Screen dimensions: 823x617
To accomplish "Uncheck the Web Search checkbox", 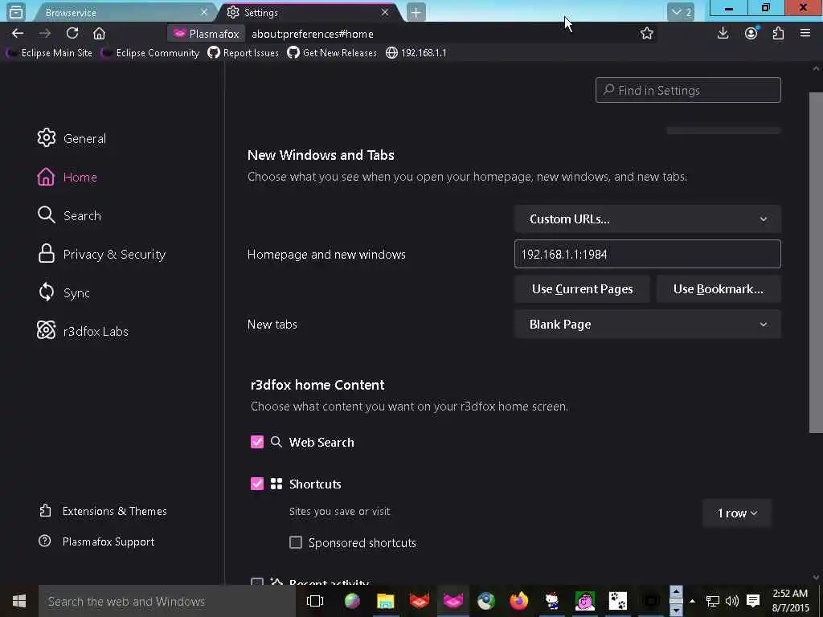I will (x=257, y=442).
